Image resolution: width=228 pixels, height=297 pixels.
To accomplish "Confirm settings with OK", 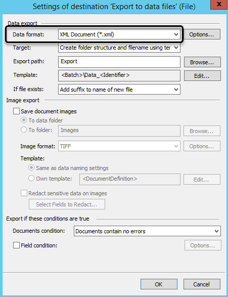I will 159,284.
